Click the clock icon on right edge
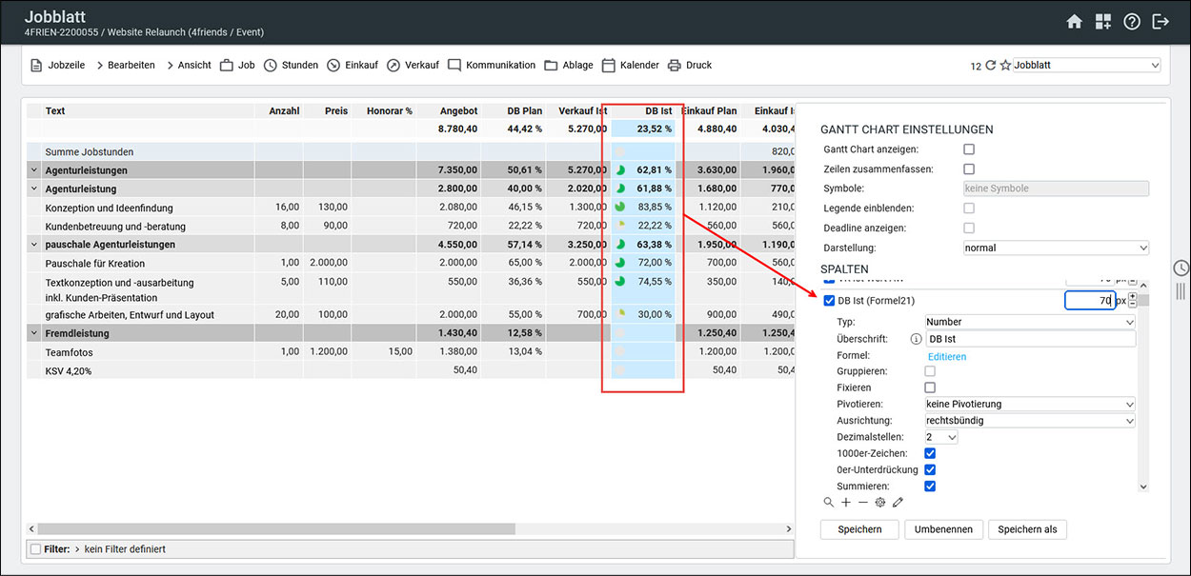1191x576 pixels. [1181, 268]
